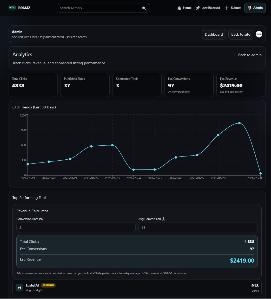271x299 pixels.
Task: Click the Conversion Rate input field
Action: [76, 227]
